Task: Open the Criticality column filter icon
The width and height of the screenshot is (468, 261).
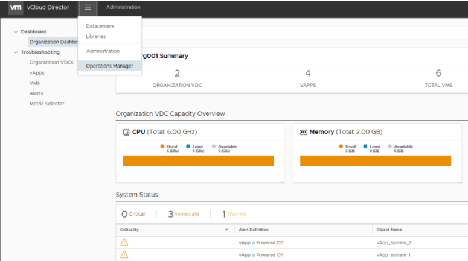Action: click(x=226, y=230)
